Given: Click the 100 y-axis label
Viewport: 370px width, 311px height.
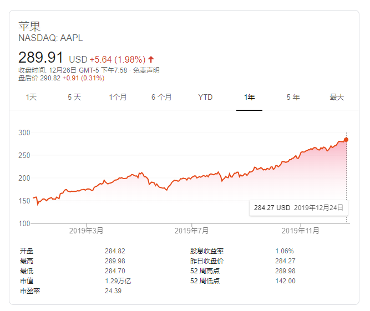Looking at the screenshot, I should coord(24,223).
